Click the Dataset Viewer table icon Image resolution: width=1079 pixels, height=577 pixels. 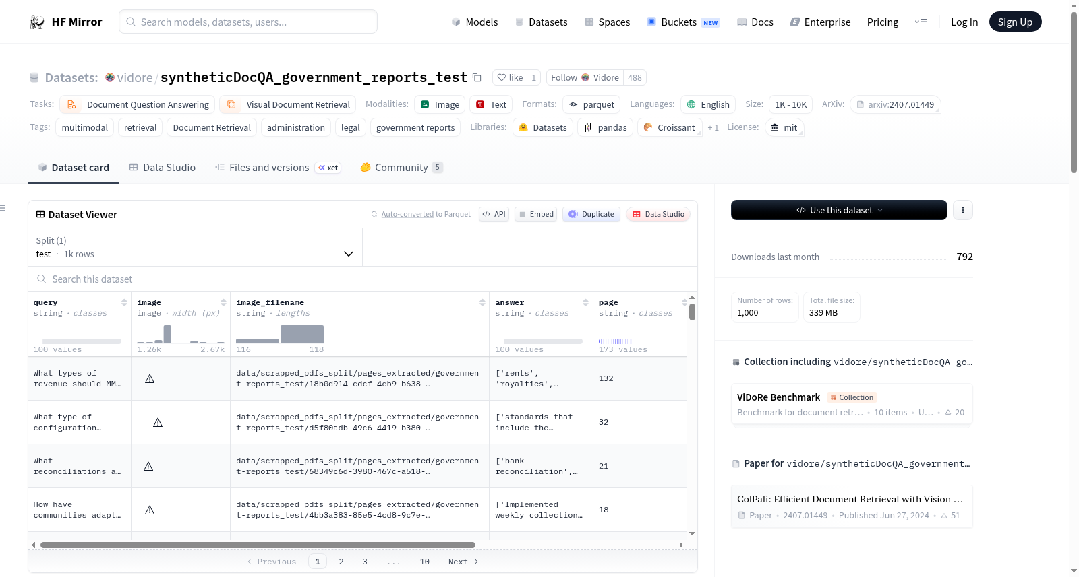[40, 214]
